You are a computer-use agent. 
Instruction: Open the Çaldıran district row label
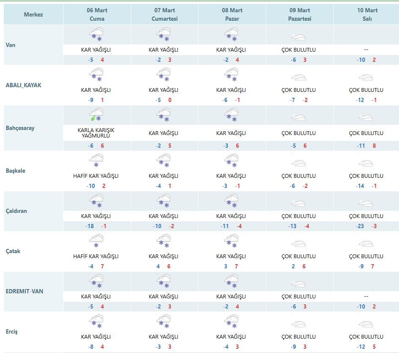tap(17, 211)
